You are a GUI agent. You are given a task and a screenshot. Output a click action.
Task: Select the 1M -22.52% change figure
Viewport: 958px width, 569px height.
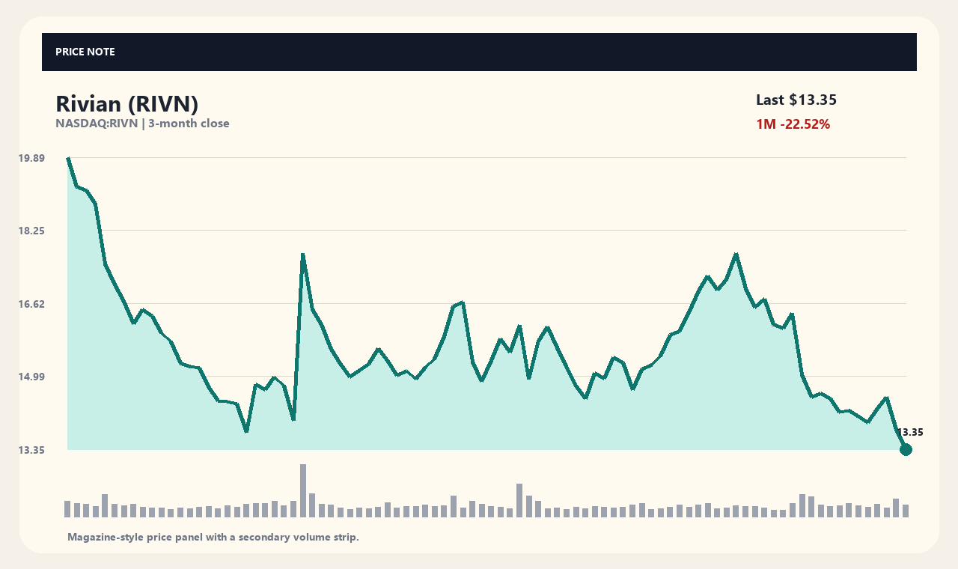tap(793, 124)
